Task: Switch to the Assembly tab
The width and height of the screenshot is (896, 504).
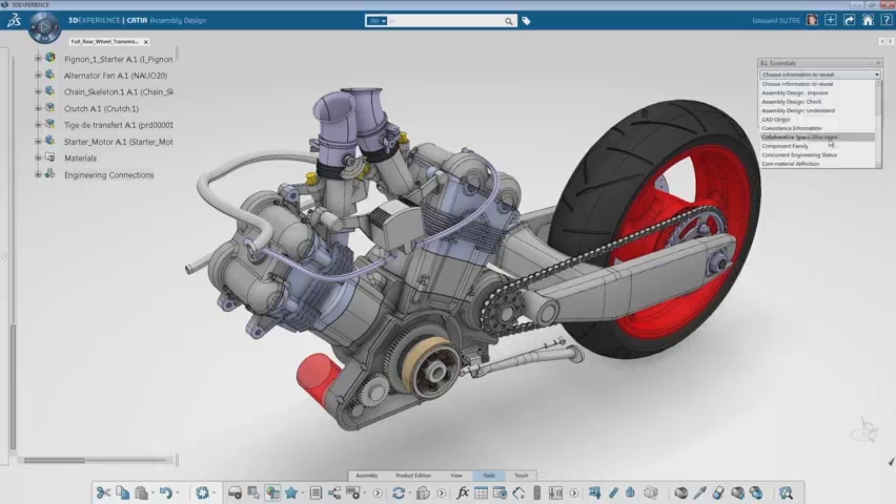Action: click(366, 476)
